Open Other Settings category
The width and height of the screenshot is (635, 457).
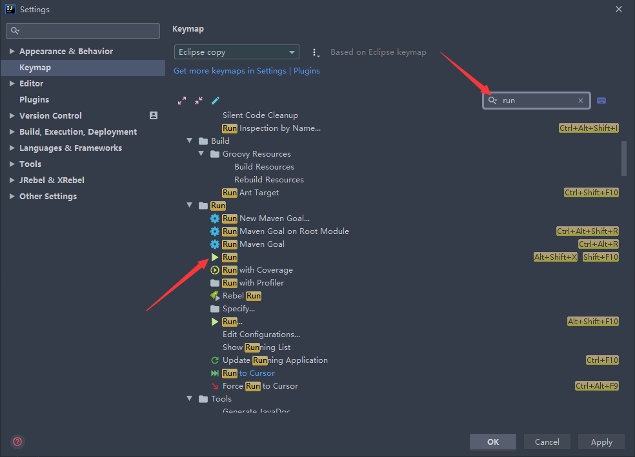(x=48, y=197)
